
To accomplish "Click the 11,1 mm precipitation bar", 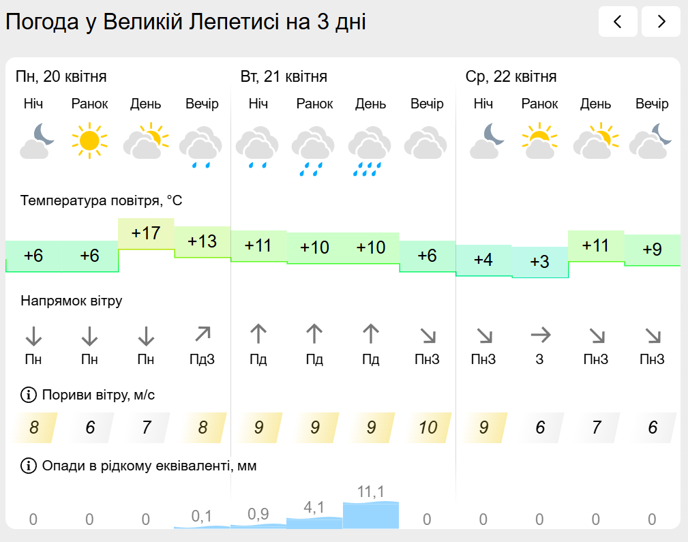I will point(371,515).
